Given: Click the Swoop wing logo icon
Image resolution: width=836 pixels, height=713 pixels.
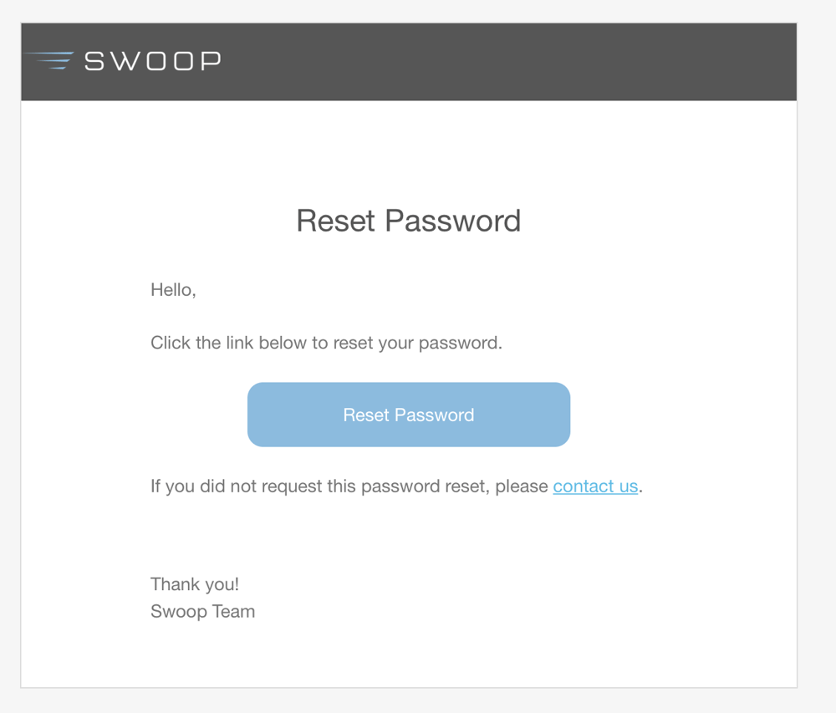Looking at the screenshot, I should [50, 60].
